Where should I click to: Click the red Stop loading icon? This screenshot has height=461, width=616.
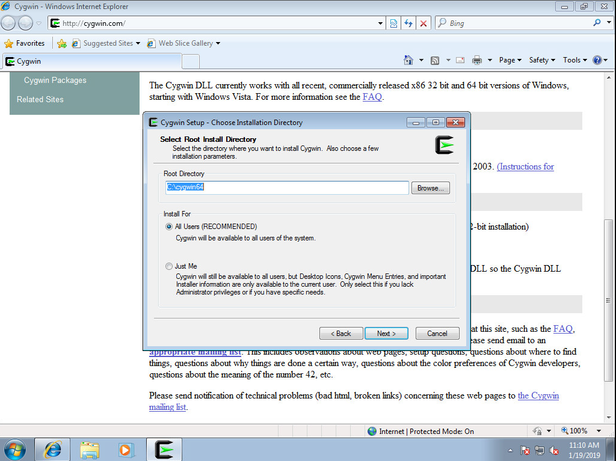point(423,23)
